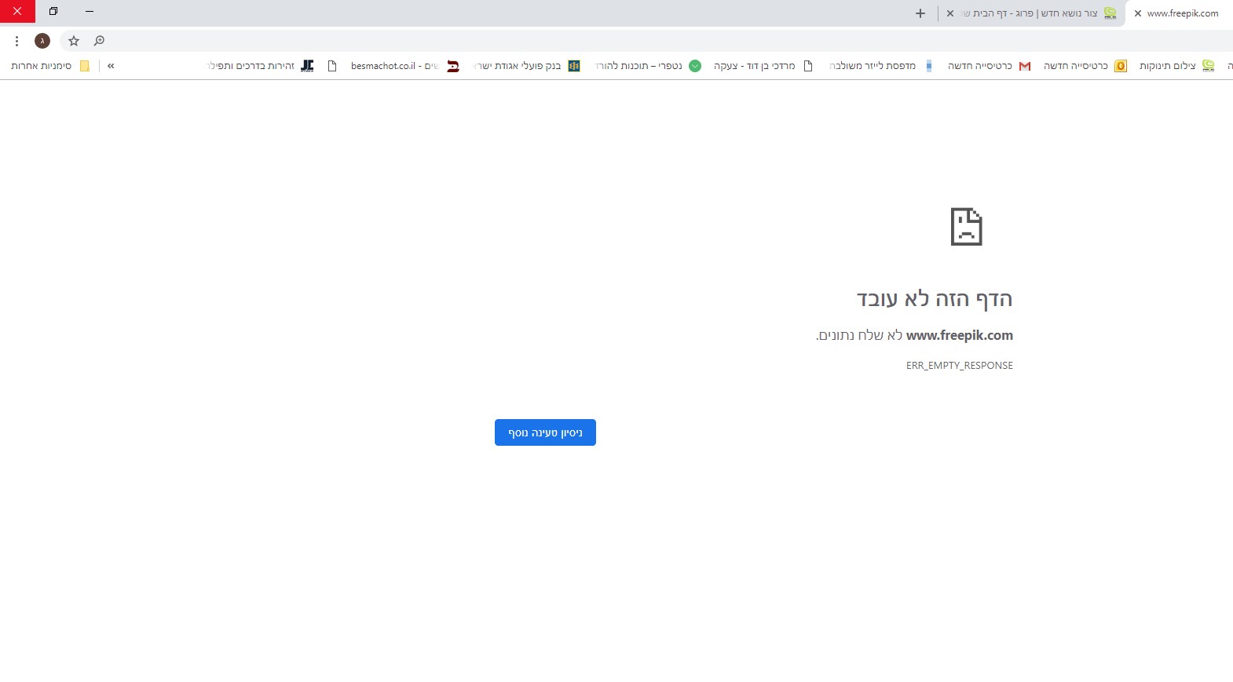Expand the hidden bookmarks overflow chevron
Image resolution: width=1233 pixels, height=682 pixels.
[111, 66]
